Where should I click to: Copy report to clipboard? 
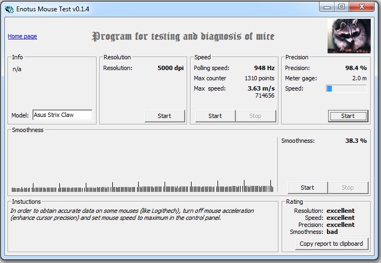pos(331,244)
